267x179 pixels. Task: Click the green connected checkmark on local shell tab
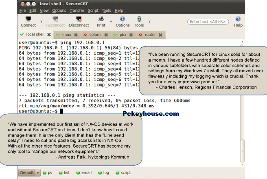pos(22,35)
